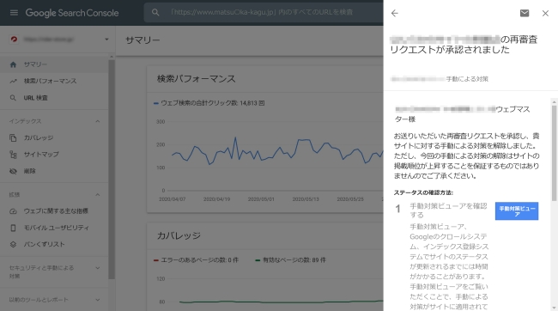This screenshot has height=311, width=558.
Task: Click the crossed-eye icon beside 削除
Action: pyautogui.click(x=13, y=171)
